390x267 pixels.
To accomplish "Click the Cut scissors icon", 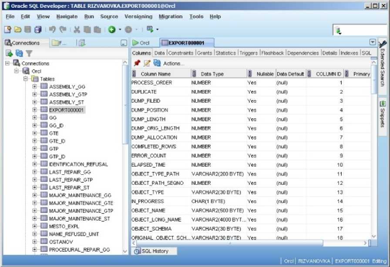I will click(77, 30).
